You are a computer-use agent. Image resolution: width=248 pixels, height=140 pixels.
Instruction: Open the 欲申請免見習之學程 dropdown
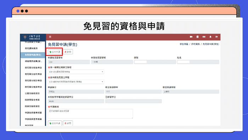point(76,82)
